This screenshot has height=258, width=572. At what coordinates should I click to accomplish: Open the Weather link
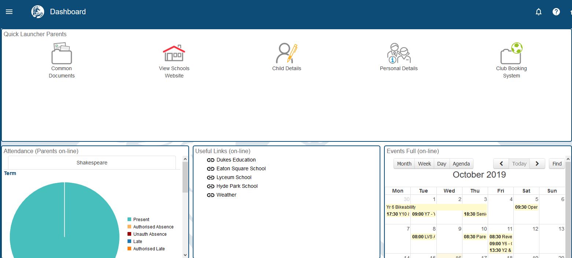226,195
